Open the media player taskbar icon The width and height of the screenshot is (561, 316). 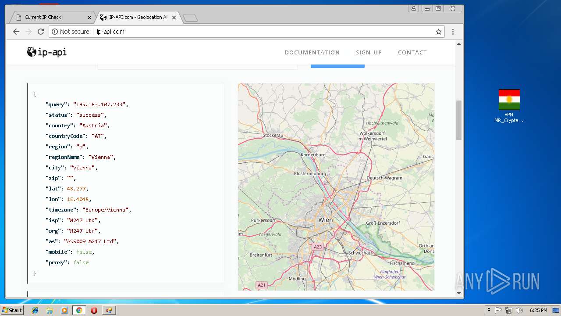point(64,310)
